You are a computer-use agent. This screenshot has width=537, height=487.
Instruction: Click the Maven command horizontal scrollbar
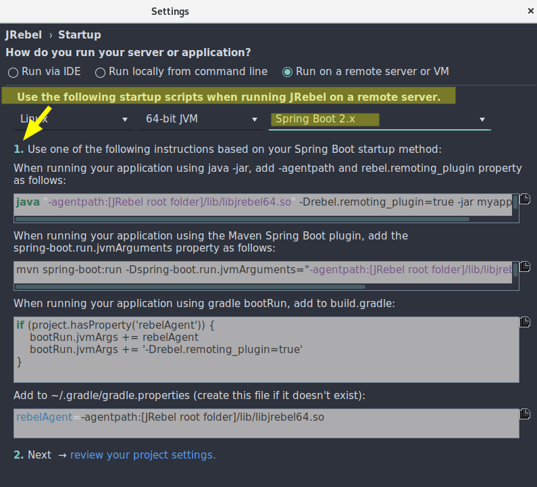[x=181, y=287]
